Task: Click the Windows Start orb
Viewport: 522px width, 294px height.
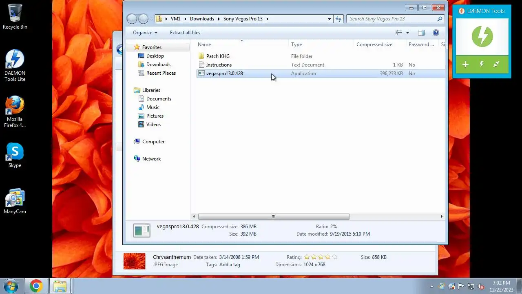Action: pyautogui.click(x=11, y=286)
